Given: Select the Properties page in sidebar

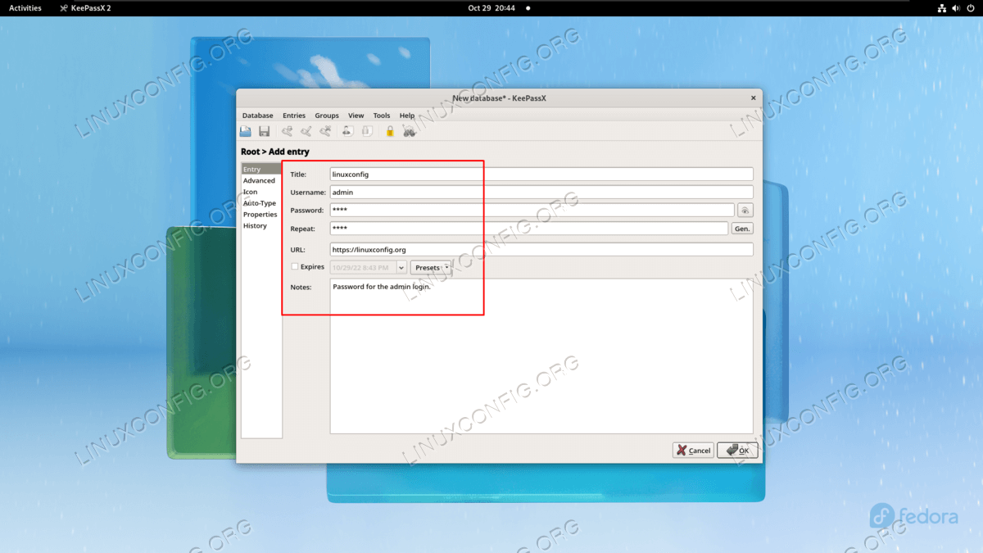Looking at the screenshot, I should tap(261, 215).
